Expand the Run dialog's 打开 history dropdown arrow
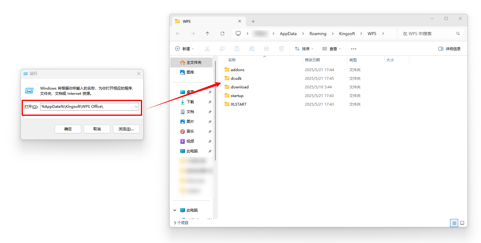Viewport: 481px width, 243px height. tap(136, 107)
